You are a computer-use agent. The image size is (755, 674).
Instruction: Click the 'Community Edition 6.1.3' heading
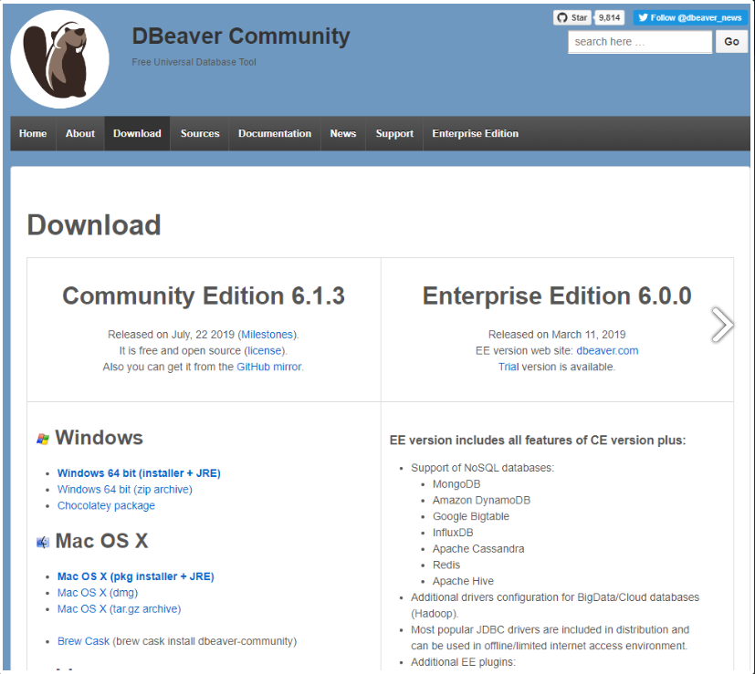tap(204, 296)
